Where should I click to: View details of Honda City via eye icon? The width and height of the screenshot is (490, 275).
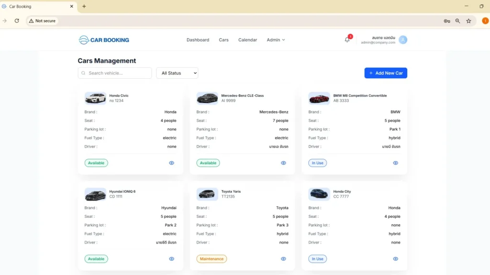[x=395, y=258]
